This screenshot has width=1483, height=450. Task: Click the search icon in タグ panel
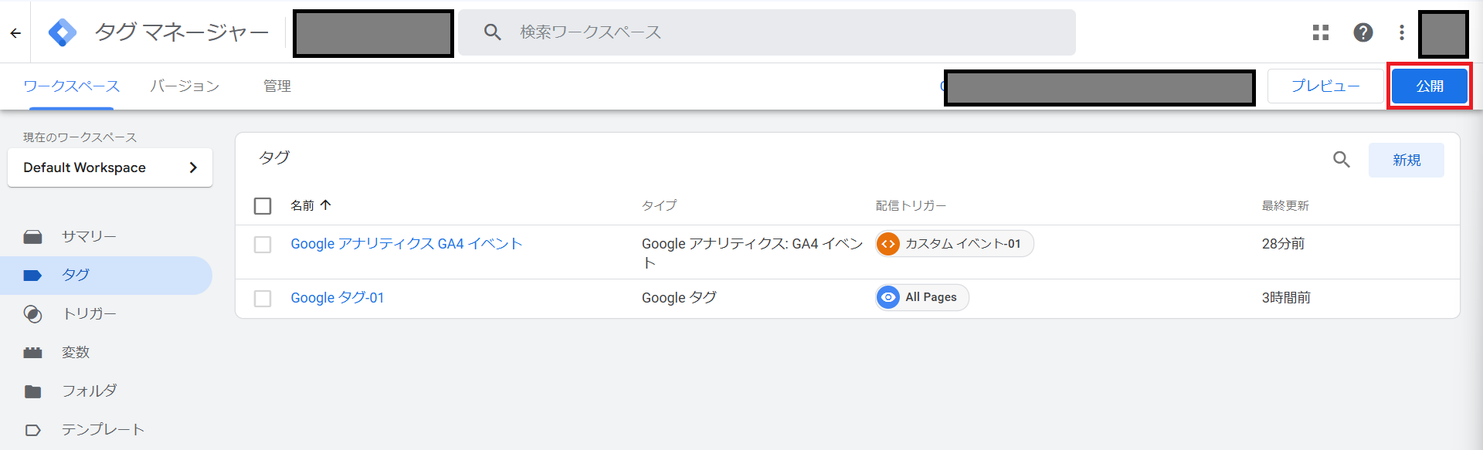1342,160
